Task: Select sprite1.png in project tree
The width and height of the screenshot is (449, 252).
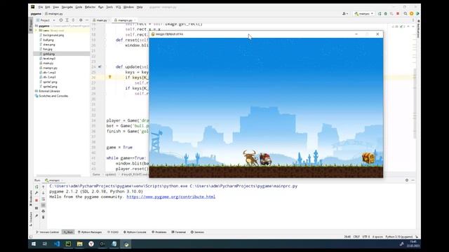Action: [x=50, y=82]
